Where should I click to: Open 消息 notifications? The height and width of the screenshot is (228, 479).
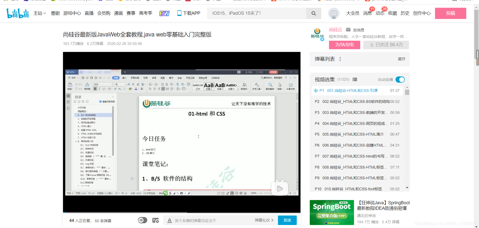[367, 13]
